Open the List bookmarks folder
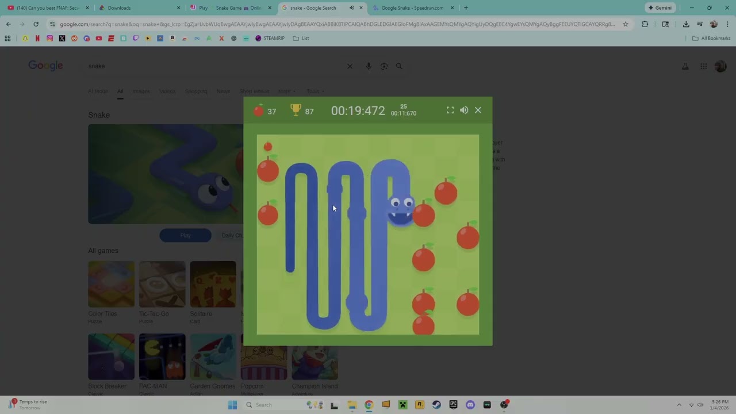Viewport: 736px width, 414px height. 301,39
